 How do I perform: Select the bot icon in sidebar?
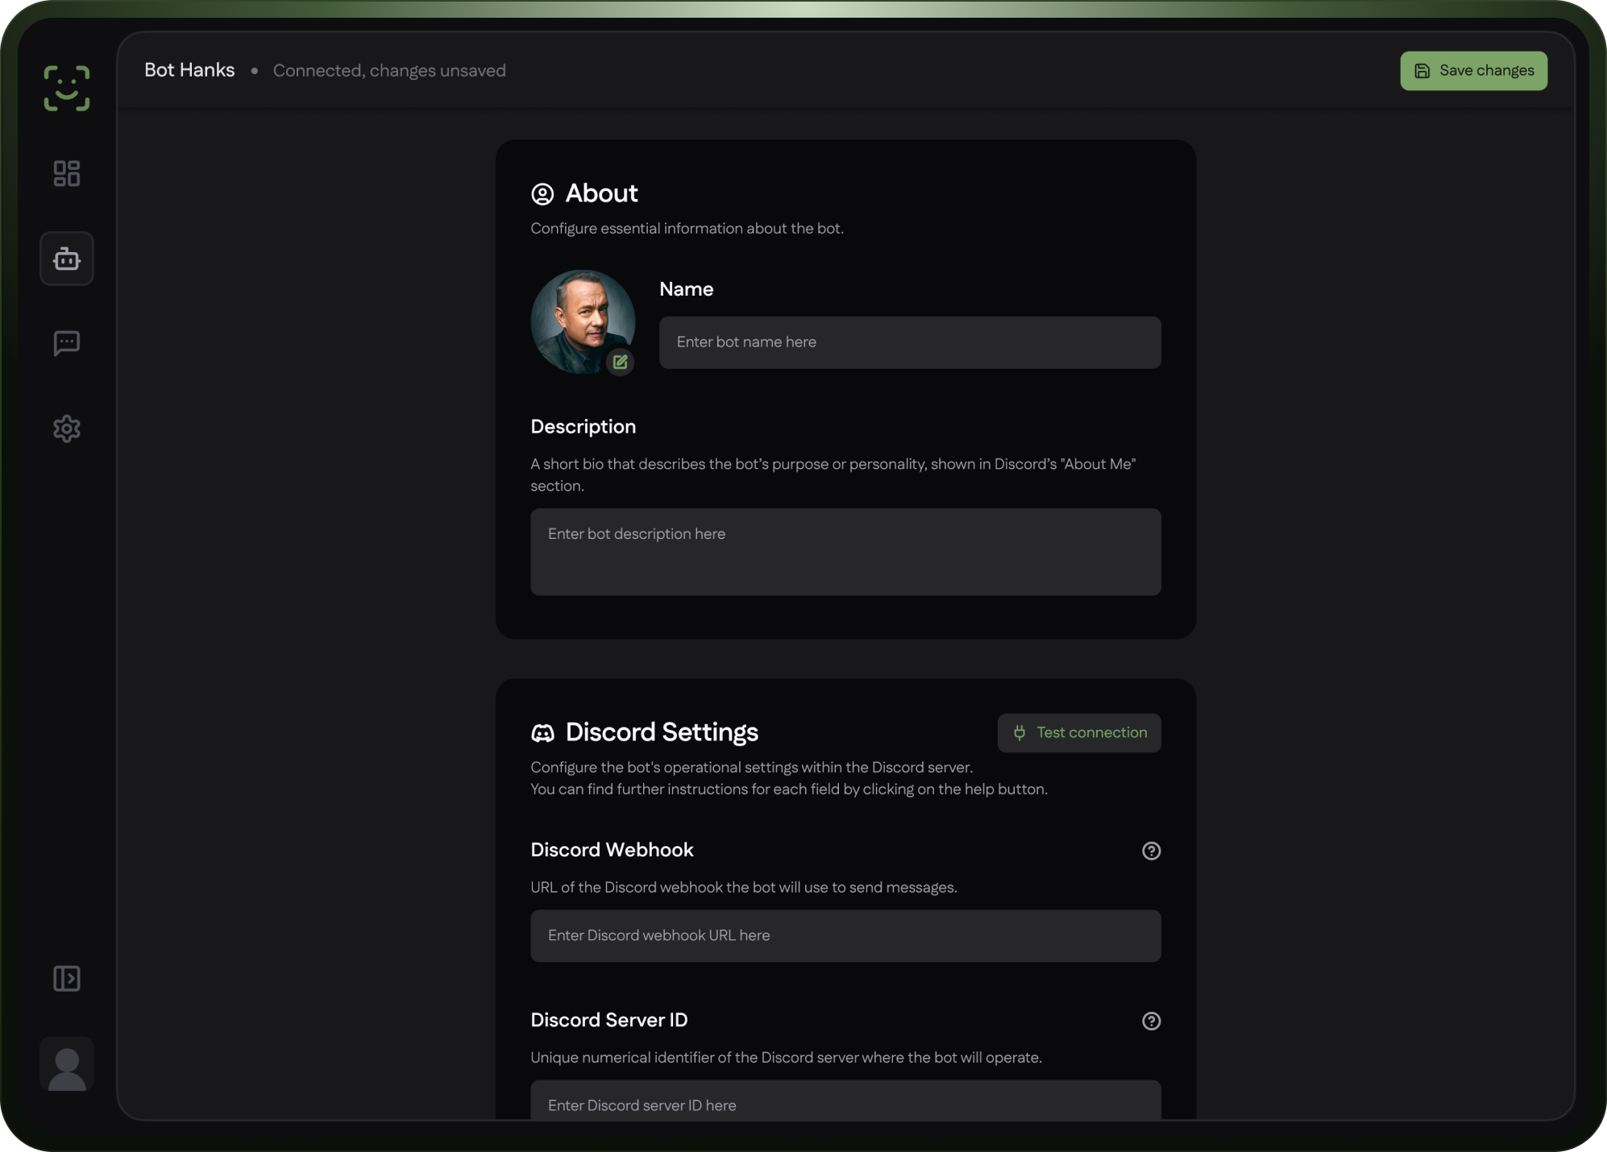(x=67, y=259)
